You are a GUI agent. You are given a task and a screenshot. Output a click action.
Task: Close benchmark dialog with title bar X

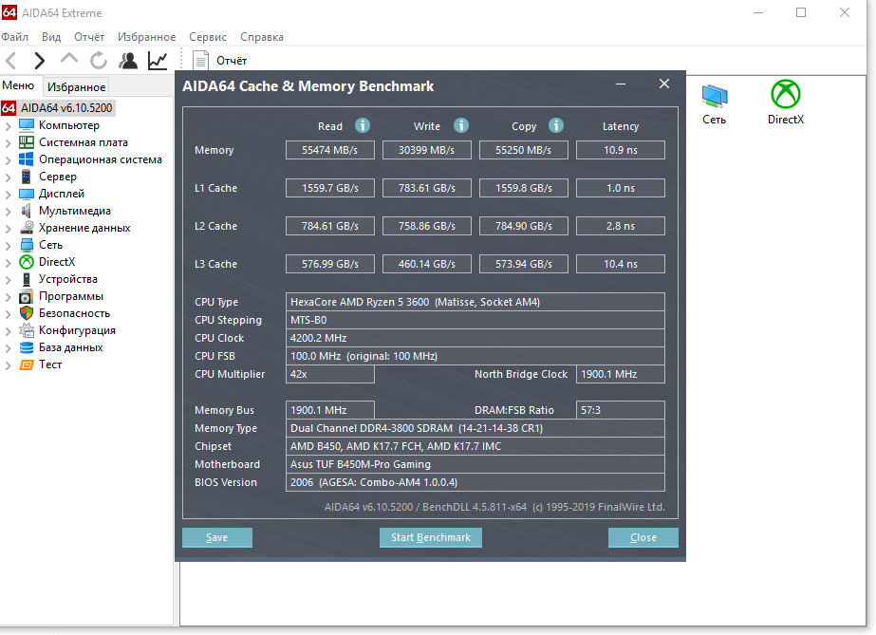tap(664, 84)
